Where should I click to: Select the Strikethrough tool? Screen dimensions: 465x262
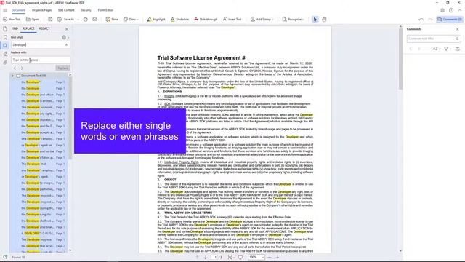point(206,20)
